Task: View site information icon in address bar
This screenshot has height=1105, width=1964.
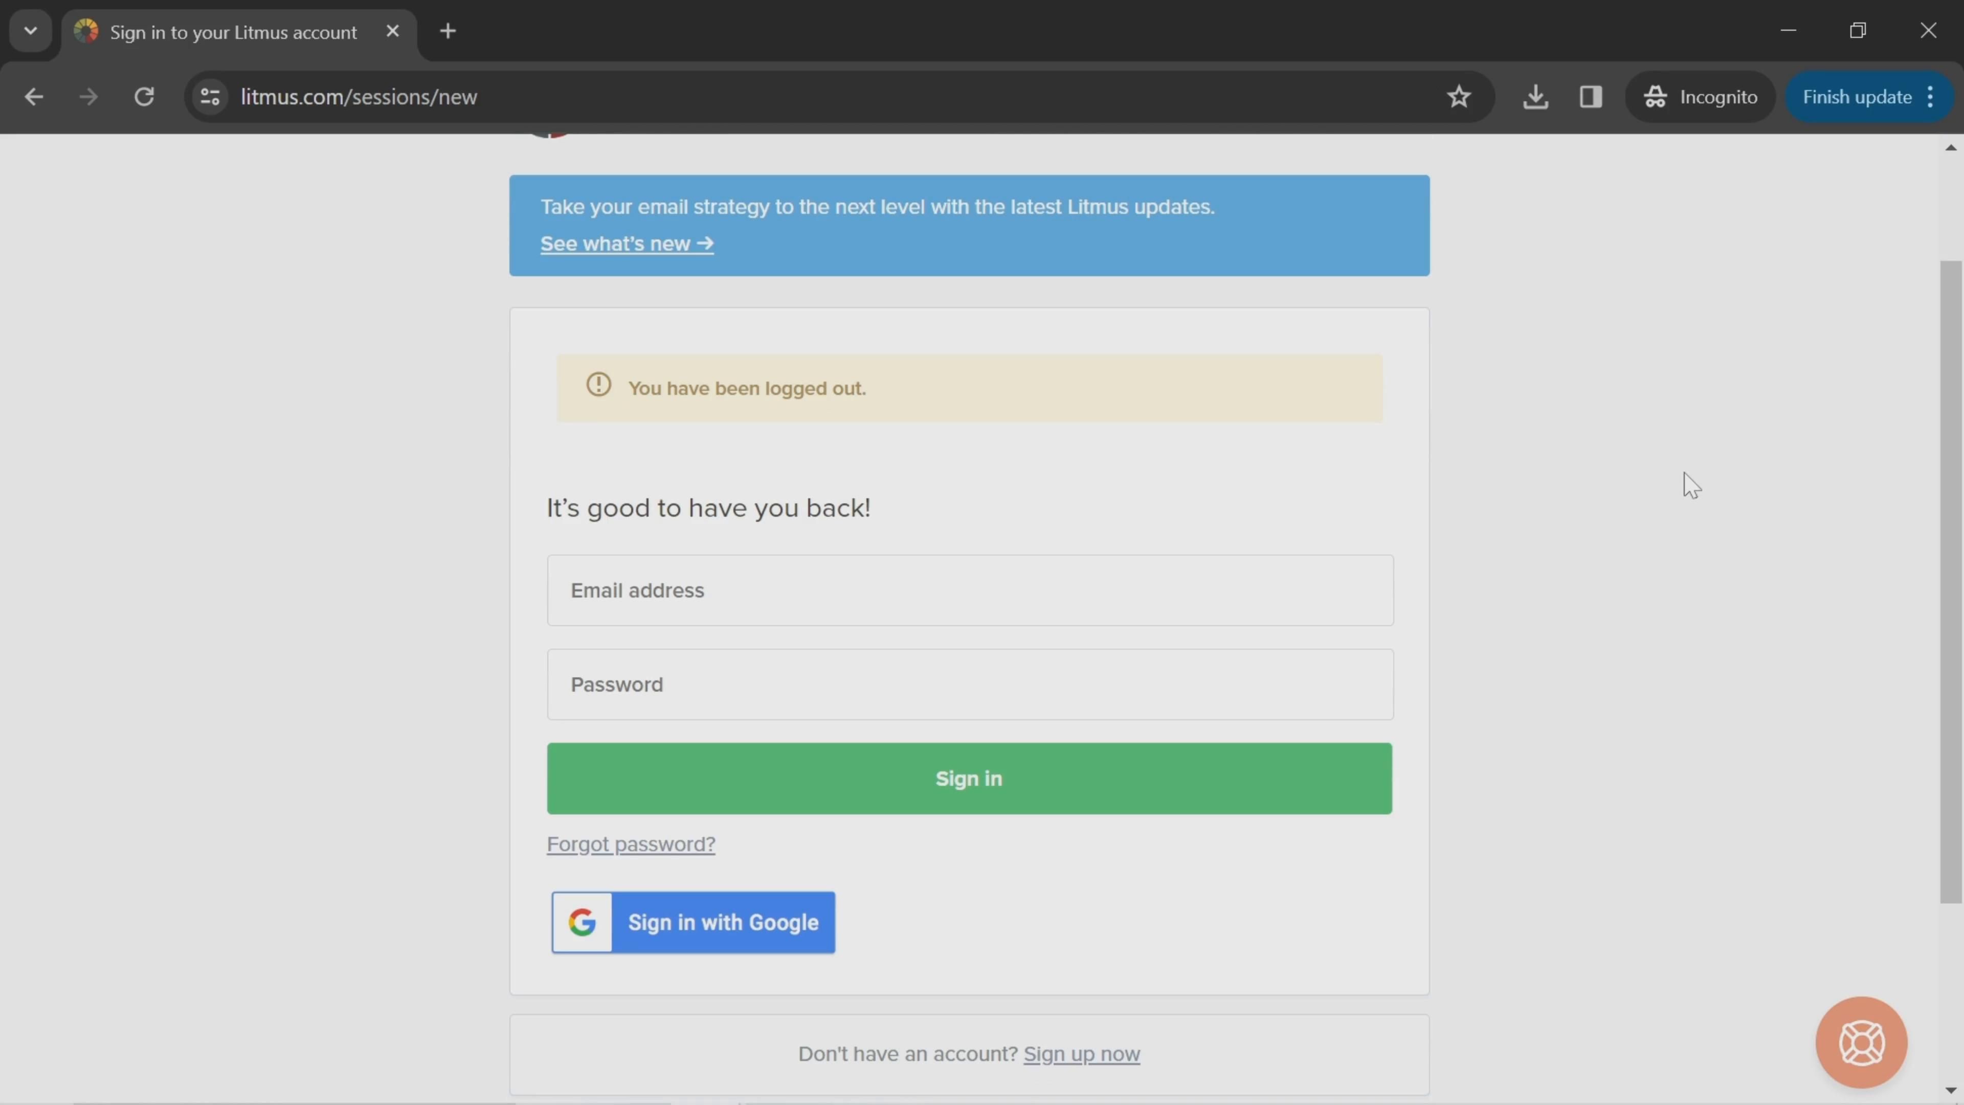Action: point(210,97)
